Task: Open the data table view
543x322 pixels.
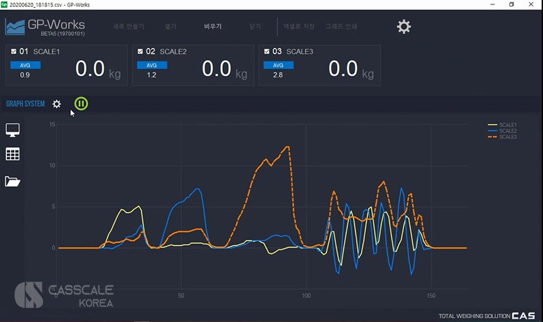Action: tap(13, 154)
